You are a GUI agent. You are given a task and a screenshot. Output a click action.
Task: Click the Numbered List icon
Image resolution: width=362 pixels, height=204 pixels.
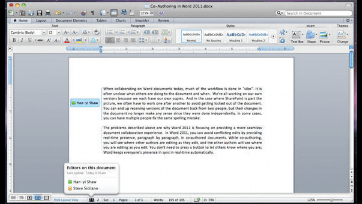click(x=122, y=32)
